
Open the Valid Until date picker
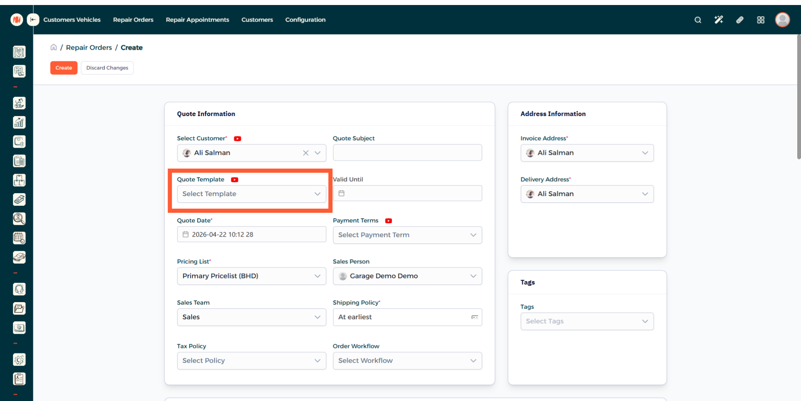click(x=407, y=194)
